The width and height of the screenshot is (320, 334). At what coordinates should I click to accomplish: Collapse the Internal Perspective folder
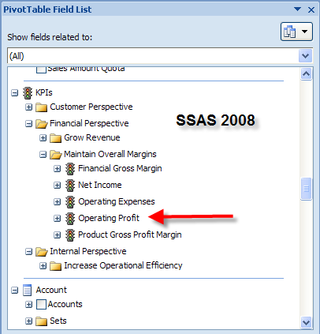(28, 252)
